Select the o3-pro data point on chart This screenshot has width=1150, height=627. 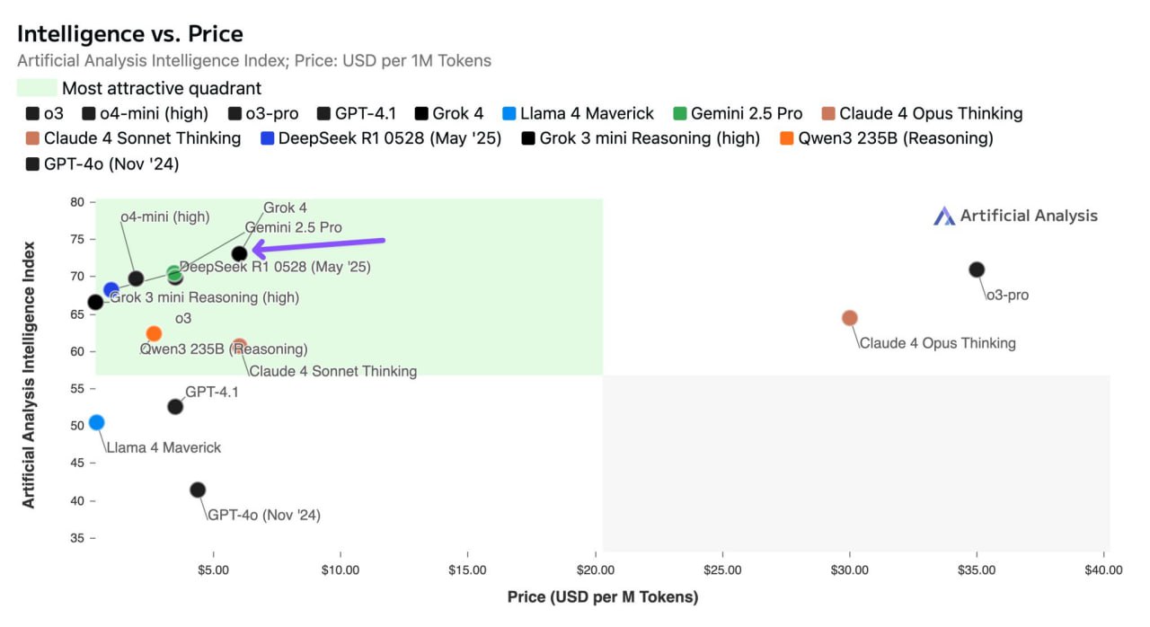[x=977, y=269]
